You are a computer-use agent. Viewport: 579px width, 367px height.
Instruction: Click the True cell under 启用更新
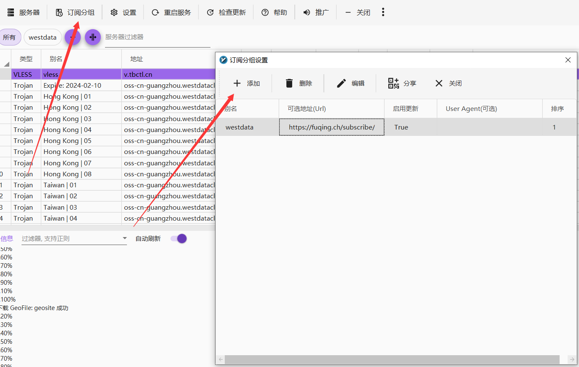pyautogui.click(x=411, y=127)
